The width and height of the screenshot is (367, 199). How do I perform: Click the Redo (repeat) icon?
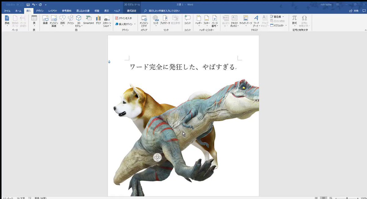(40, 5)
